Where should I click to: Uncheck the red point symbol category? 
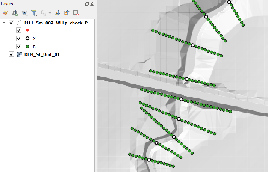tap(19, 30)
